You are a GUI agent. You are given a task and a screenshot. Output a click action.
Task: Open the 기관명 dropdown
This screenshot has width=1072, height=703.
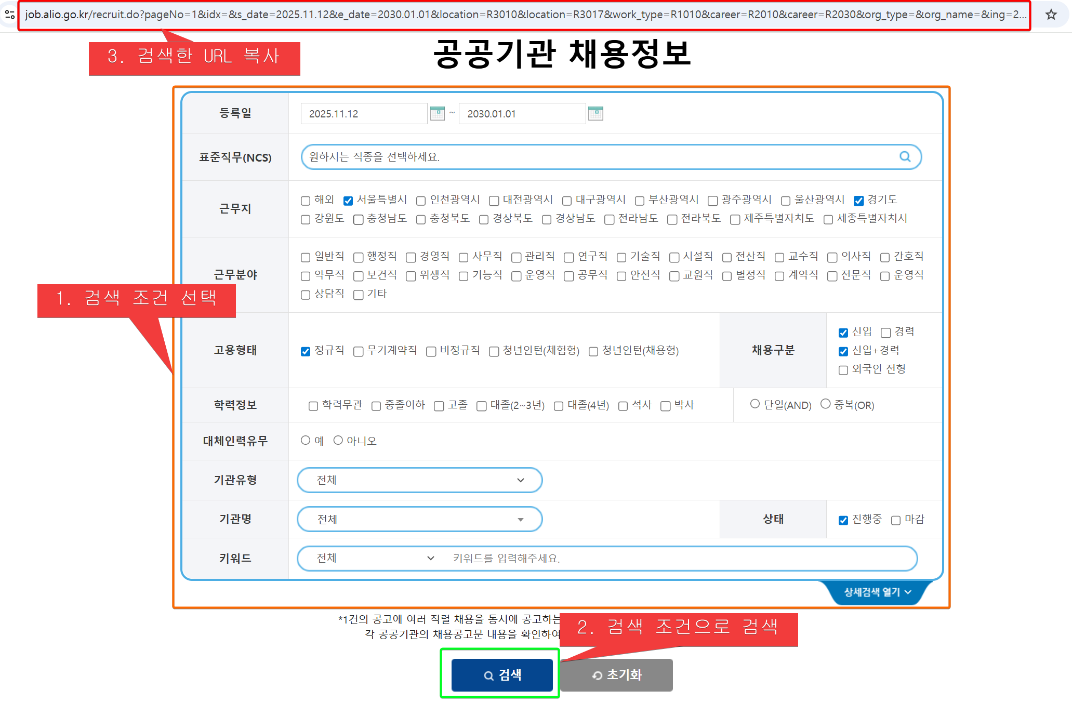point(419,519)
